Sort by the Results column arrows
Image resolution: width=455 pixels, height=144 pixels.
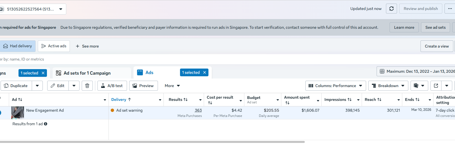pyautogui.click(x=186, y=100)
